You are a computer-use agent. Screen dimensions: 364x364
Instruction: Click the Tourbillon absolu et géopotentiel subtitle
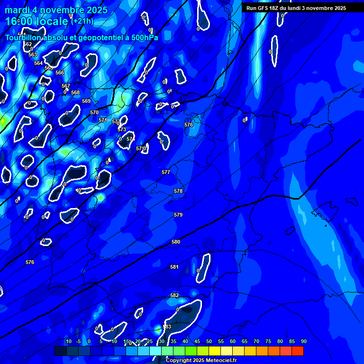point(82,37)
